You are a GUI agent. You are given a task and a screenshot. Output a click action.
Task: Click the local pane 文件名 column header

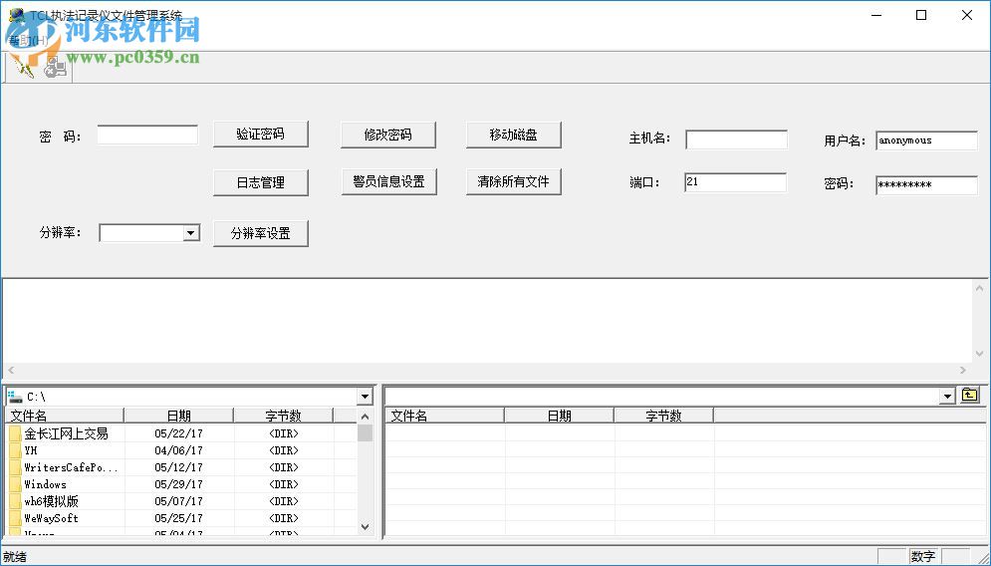click(65, 416)
